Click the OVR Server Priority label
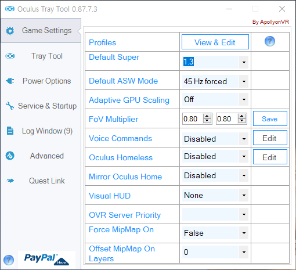Viewport: 296px width, 270px height. click(x=125, y=215)
